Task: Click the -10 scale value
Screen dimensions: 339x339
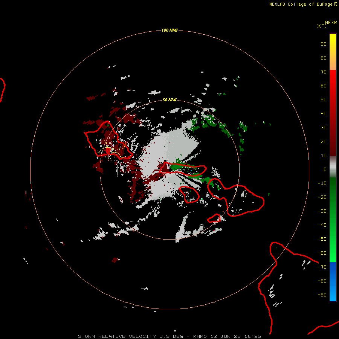Action: coord(322,183)
